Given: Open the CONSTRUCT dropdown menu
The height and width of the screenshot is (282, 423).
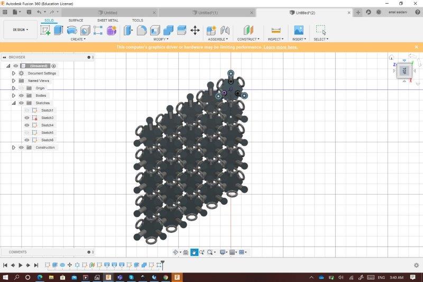Looking at the screenshot, I should pyautogui.click(x=248, y=39).
